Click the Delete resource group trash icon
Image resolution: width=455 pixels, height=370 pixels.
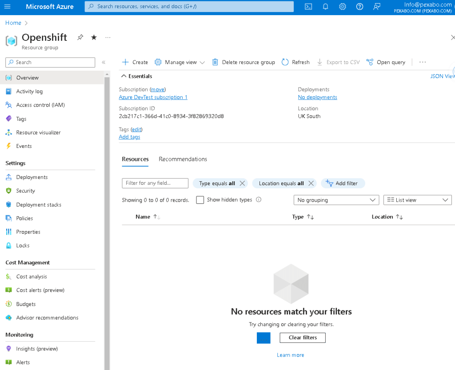(x=215, y=62)
